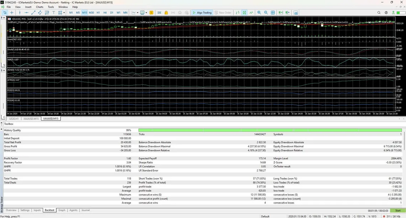Switch chart to M30 timeframe
This screenshot has height=218, width=406.
(x=91, y=13)
